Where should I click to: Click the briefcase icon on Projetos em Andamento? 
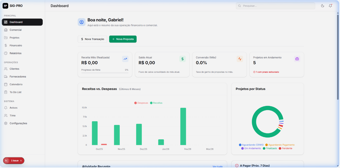click(x=297, y=59)
